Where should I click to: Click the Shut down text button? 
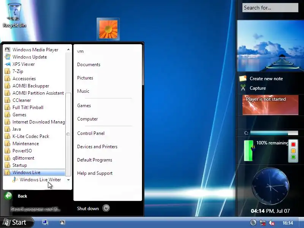point(88,208)
